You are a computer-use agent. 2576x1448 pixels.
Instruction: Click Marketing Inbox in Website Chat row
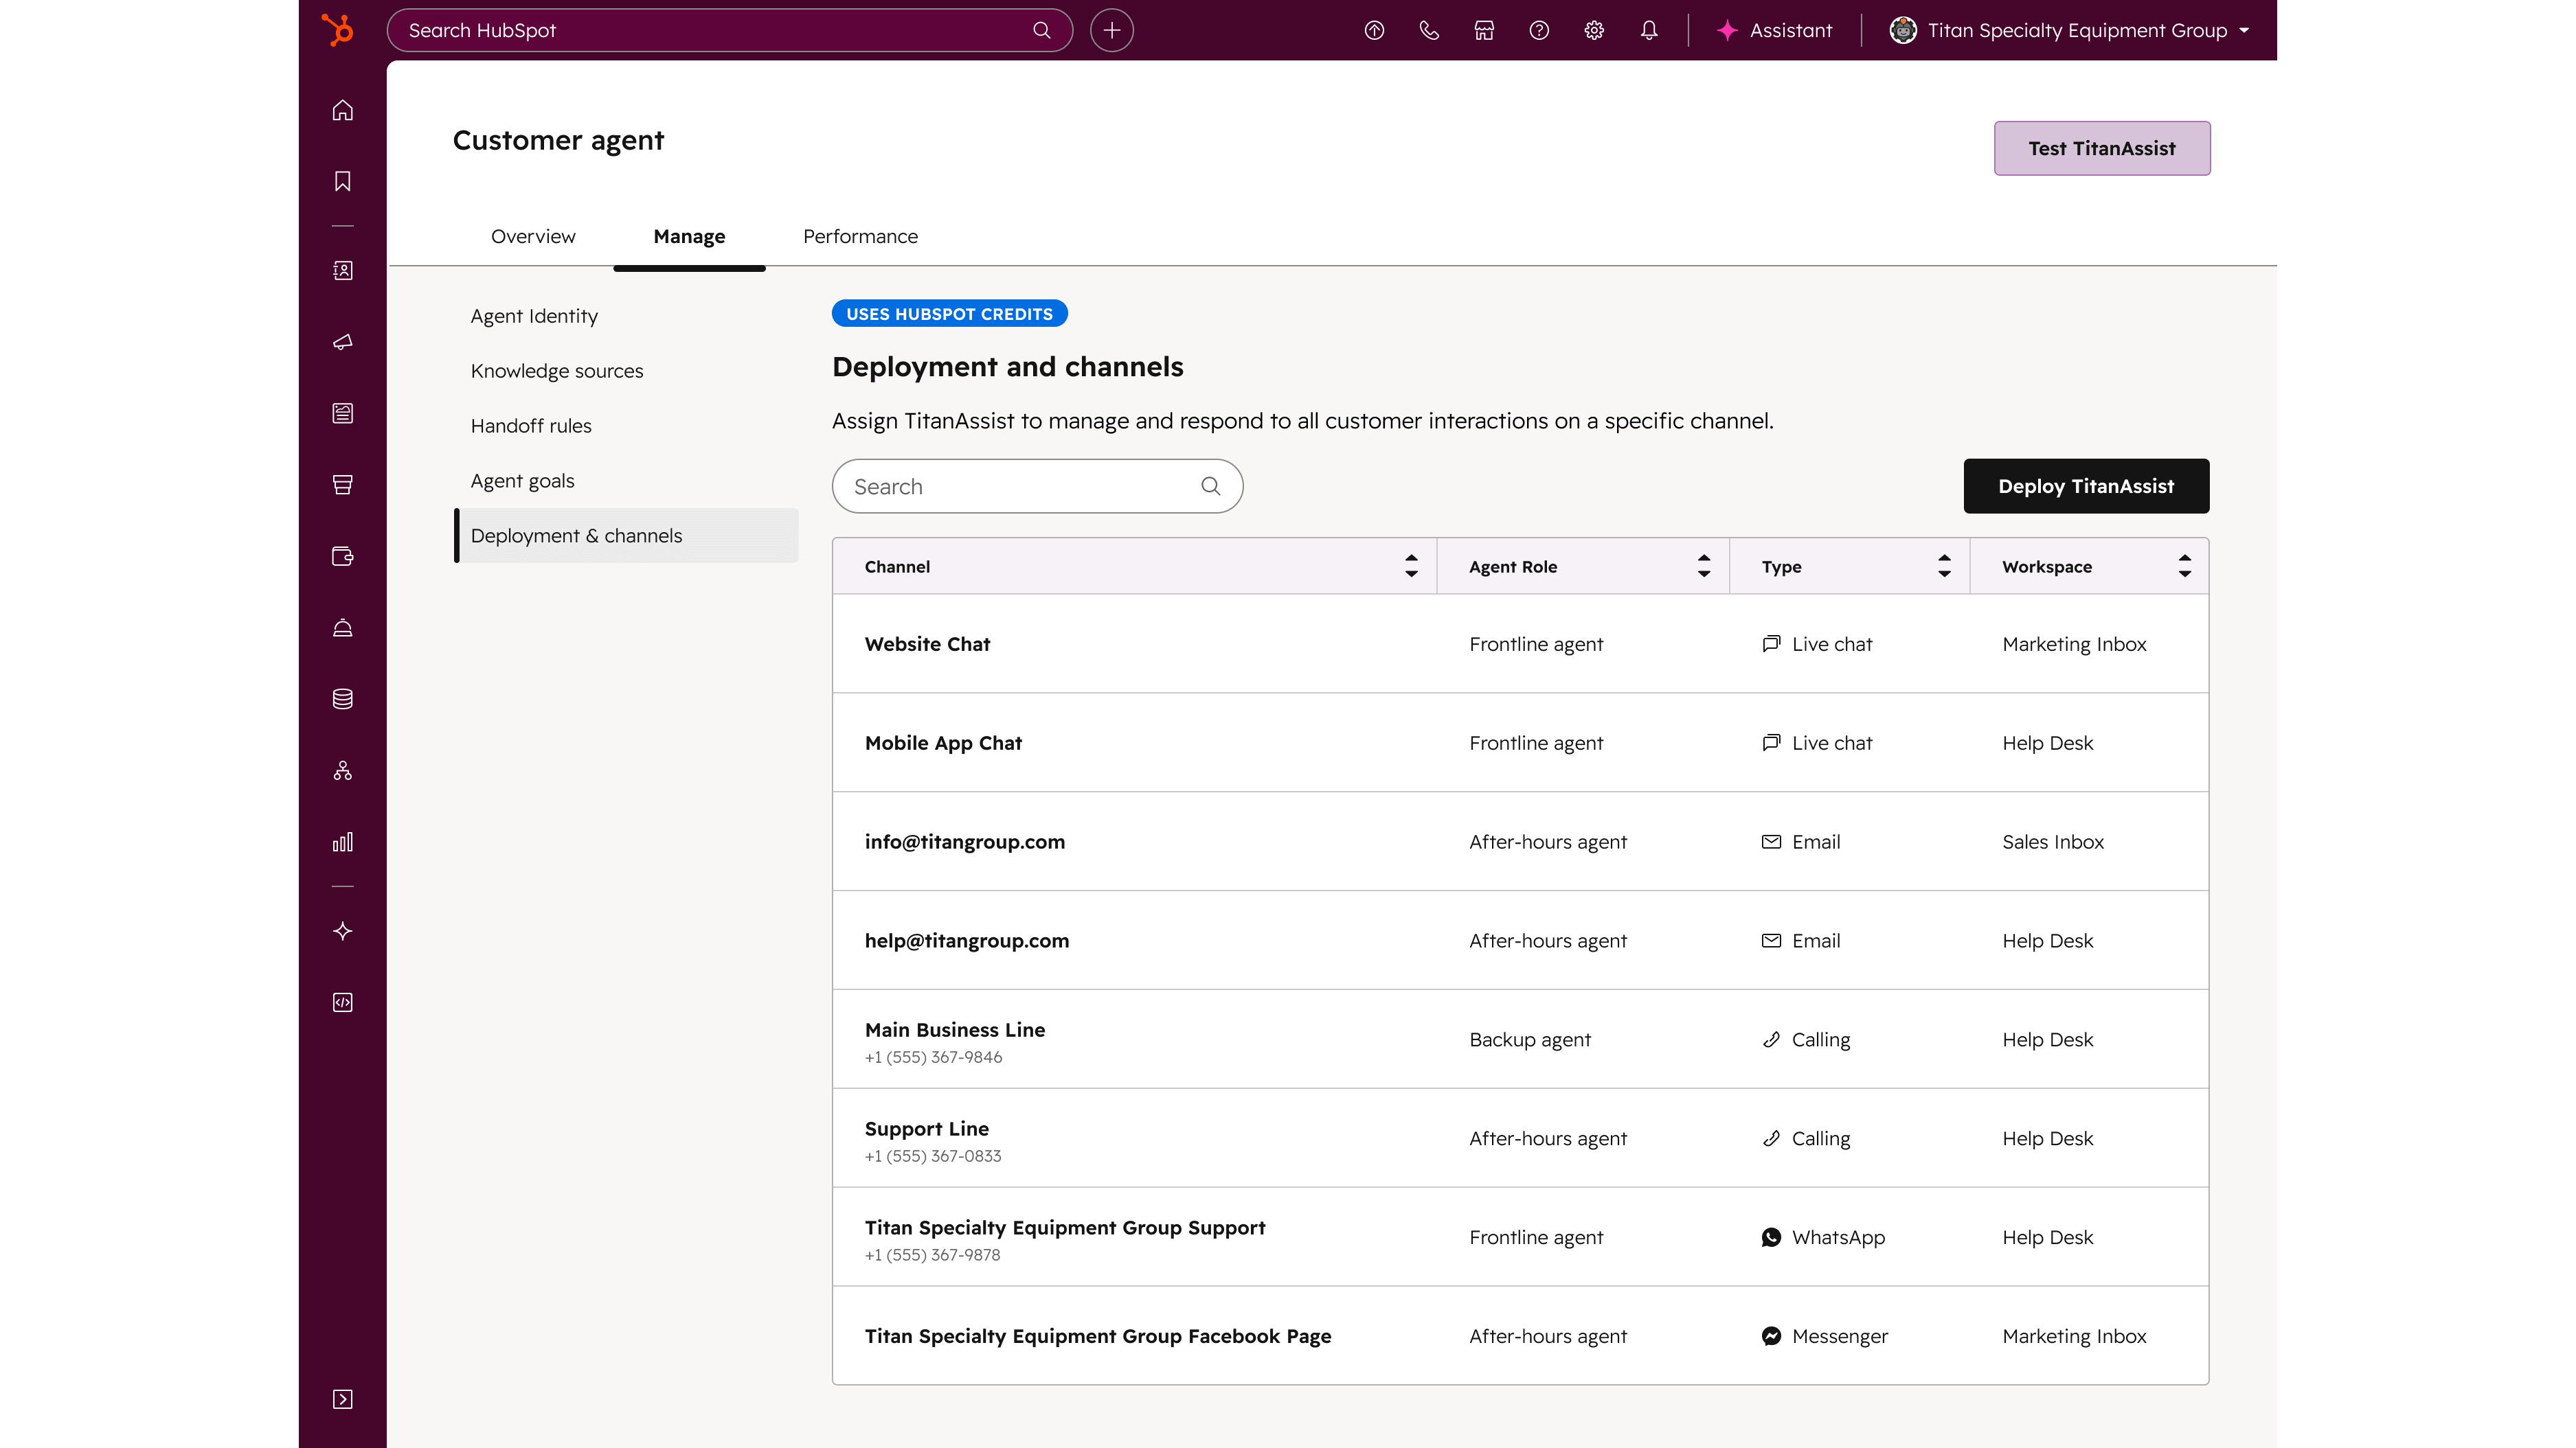2074,645
